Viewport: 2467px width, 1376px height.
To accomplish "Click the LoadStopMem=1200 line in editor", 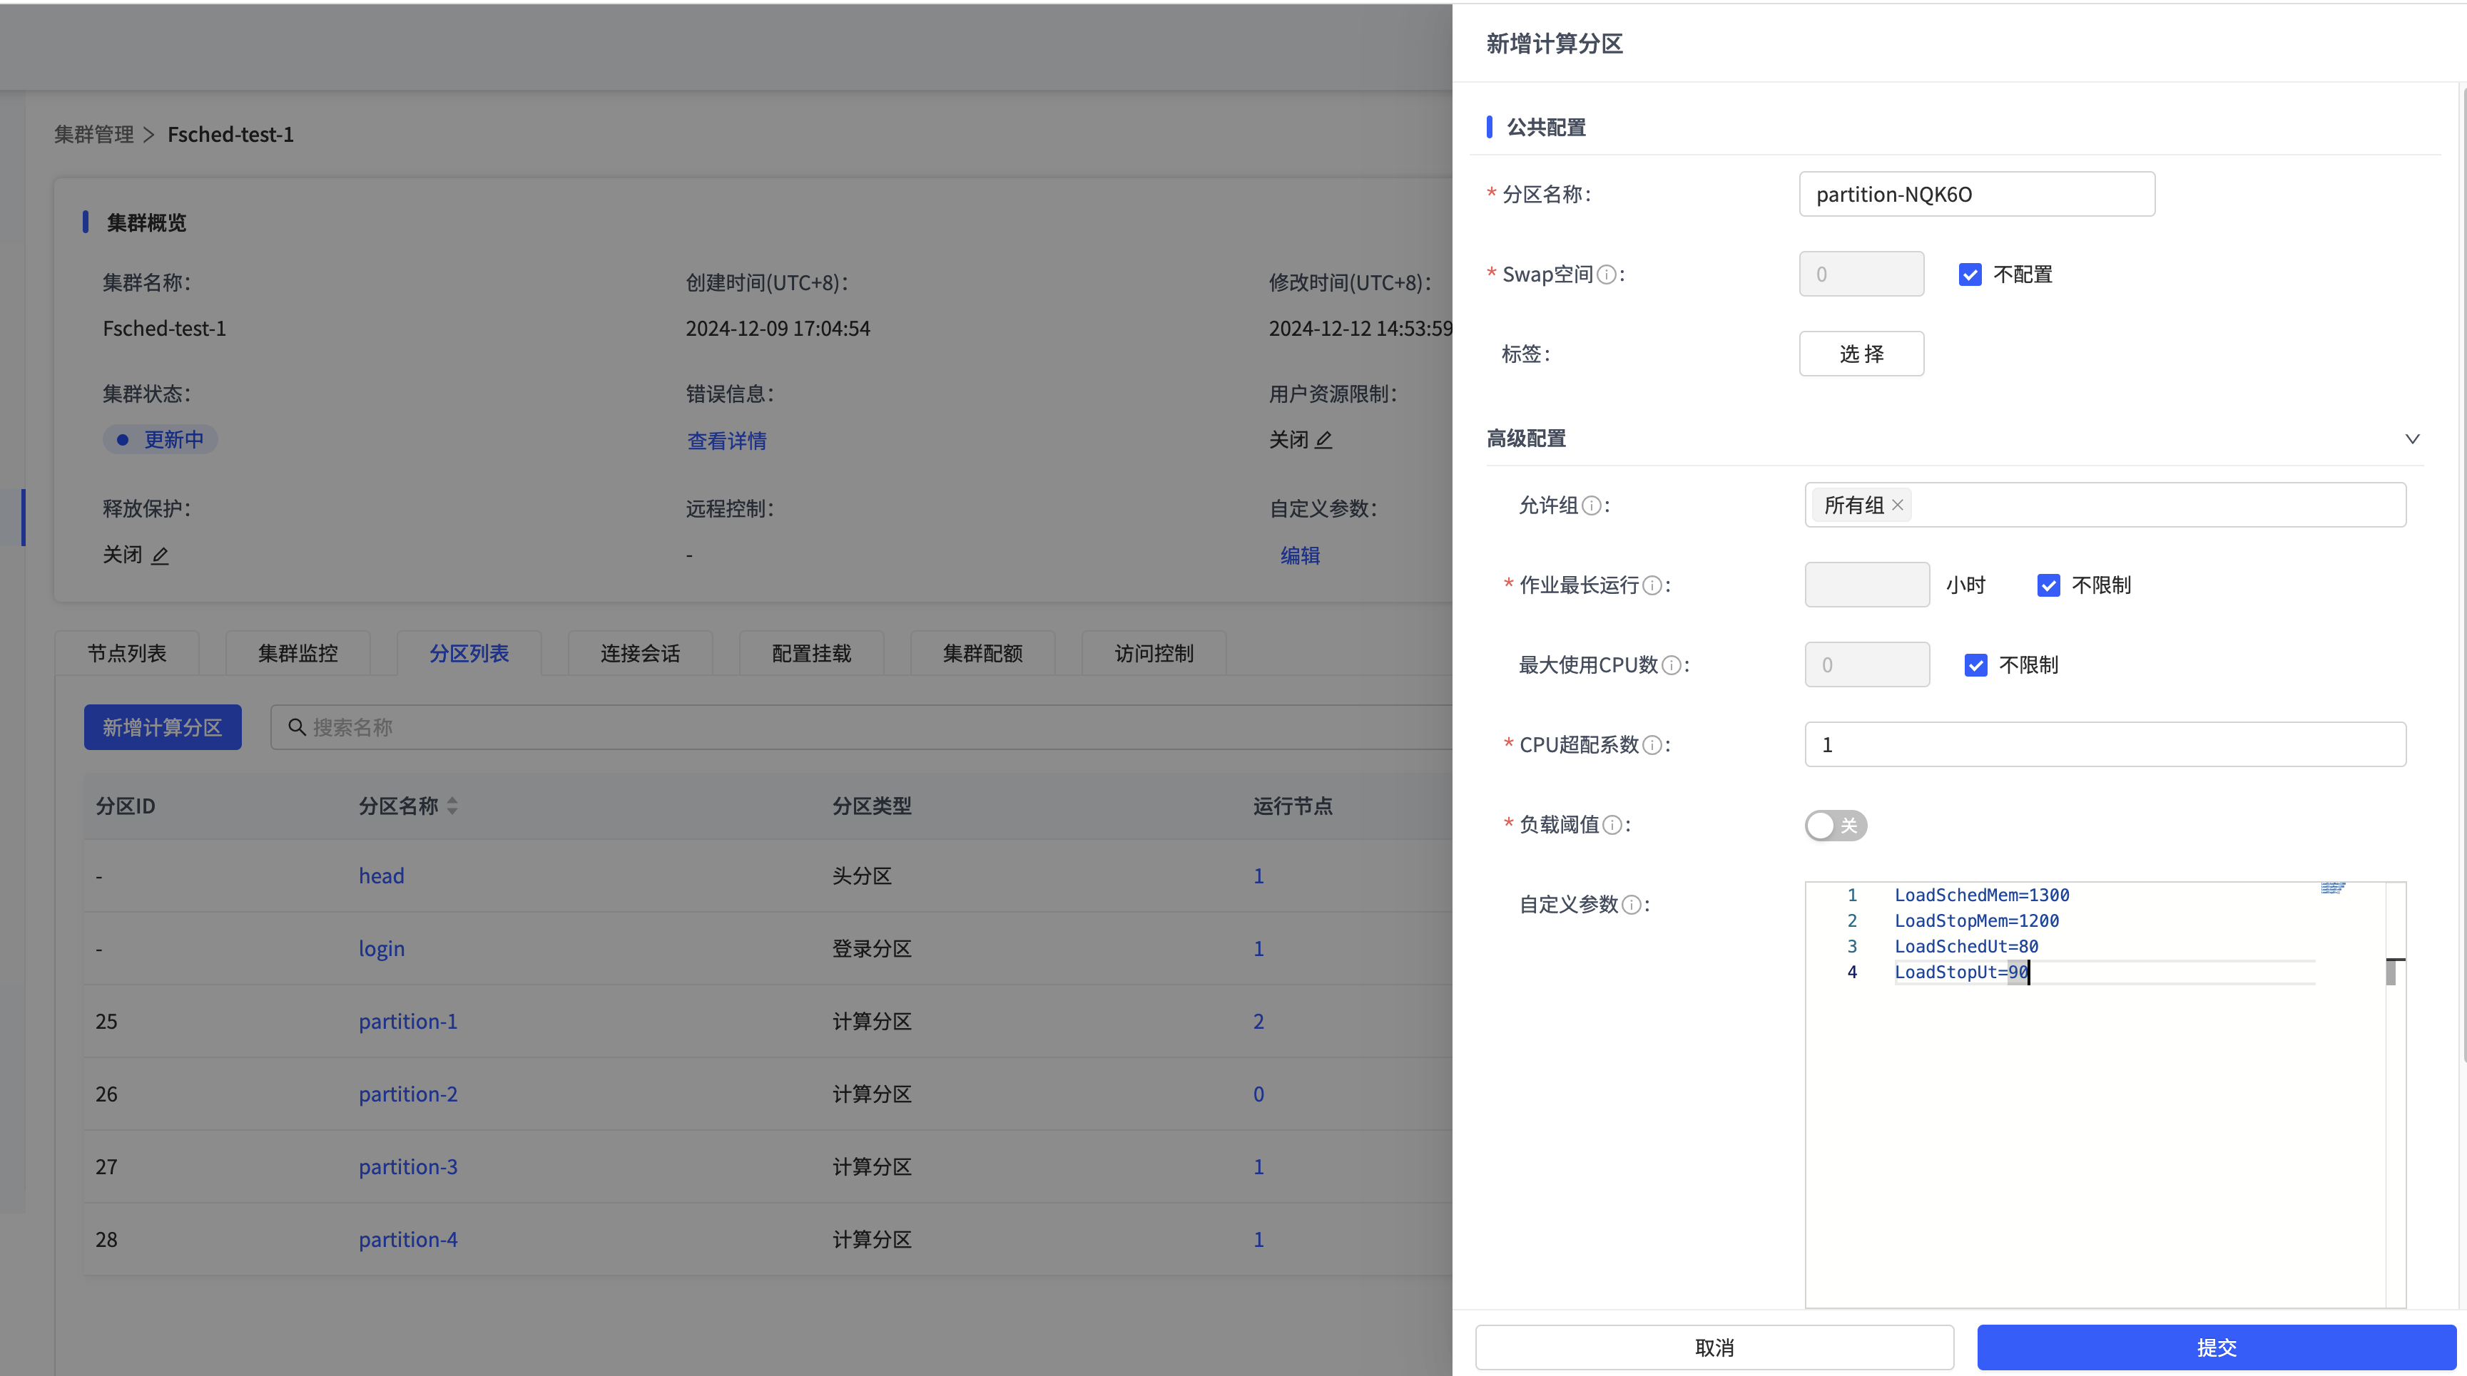I will coord(1977,920).
